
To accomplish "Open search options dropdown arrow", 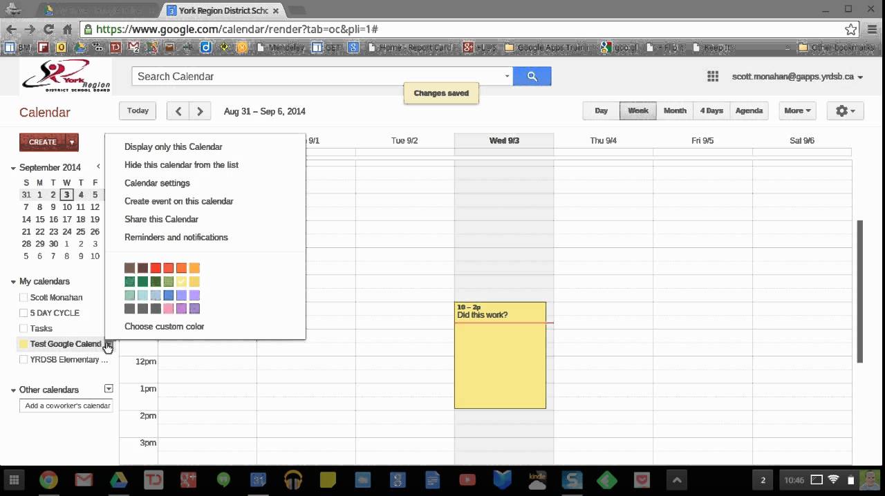I will (x=507, y=77).
